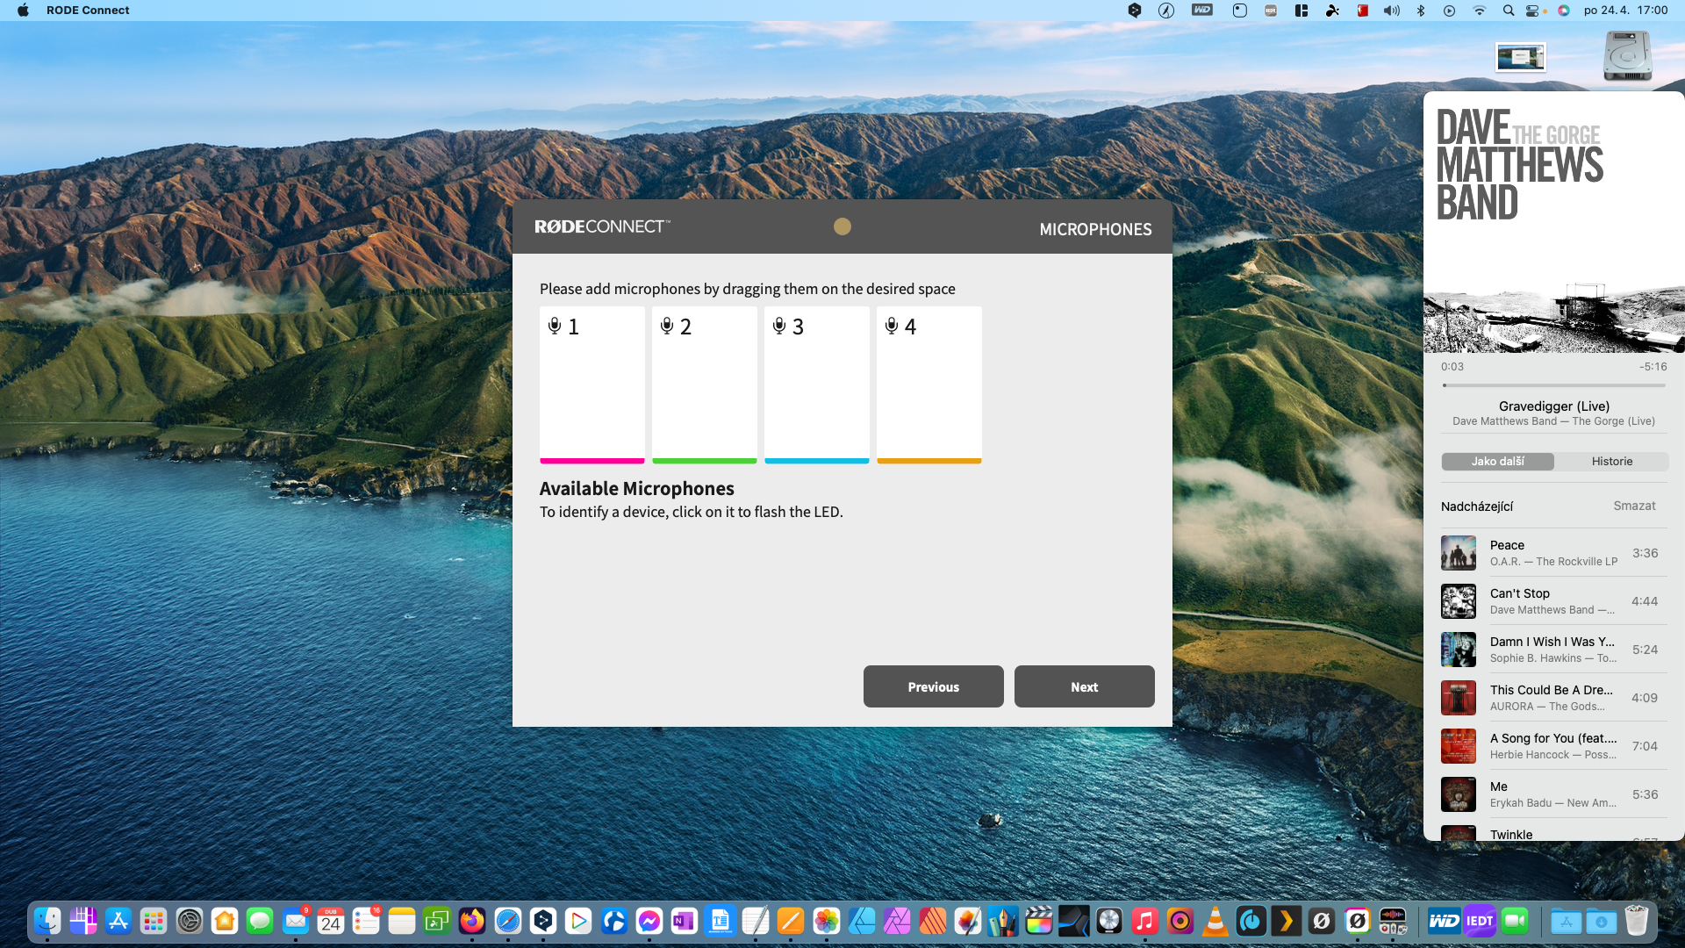
Task: Click microphone slot 1 icon
Action: tap(555, 327)
